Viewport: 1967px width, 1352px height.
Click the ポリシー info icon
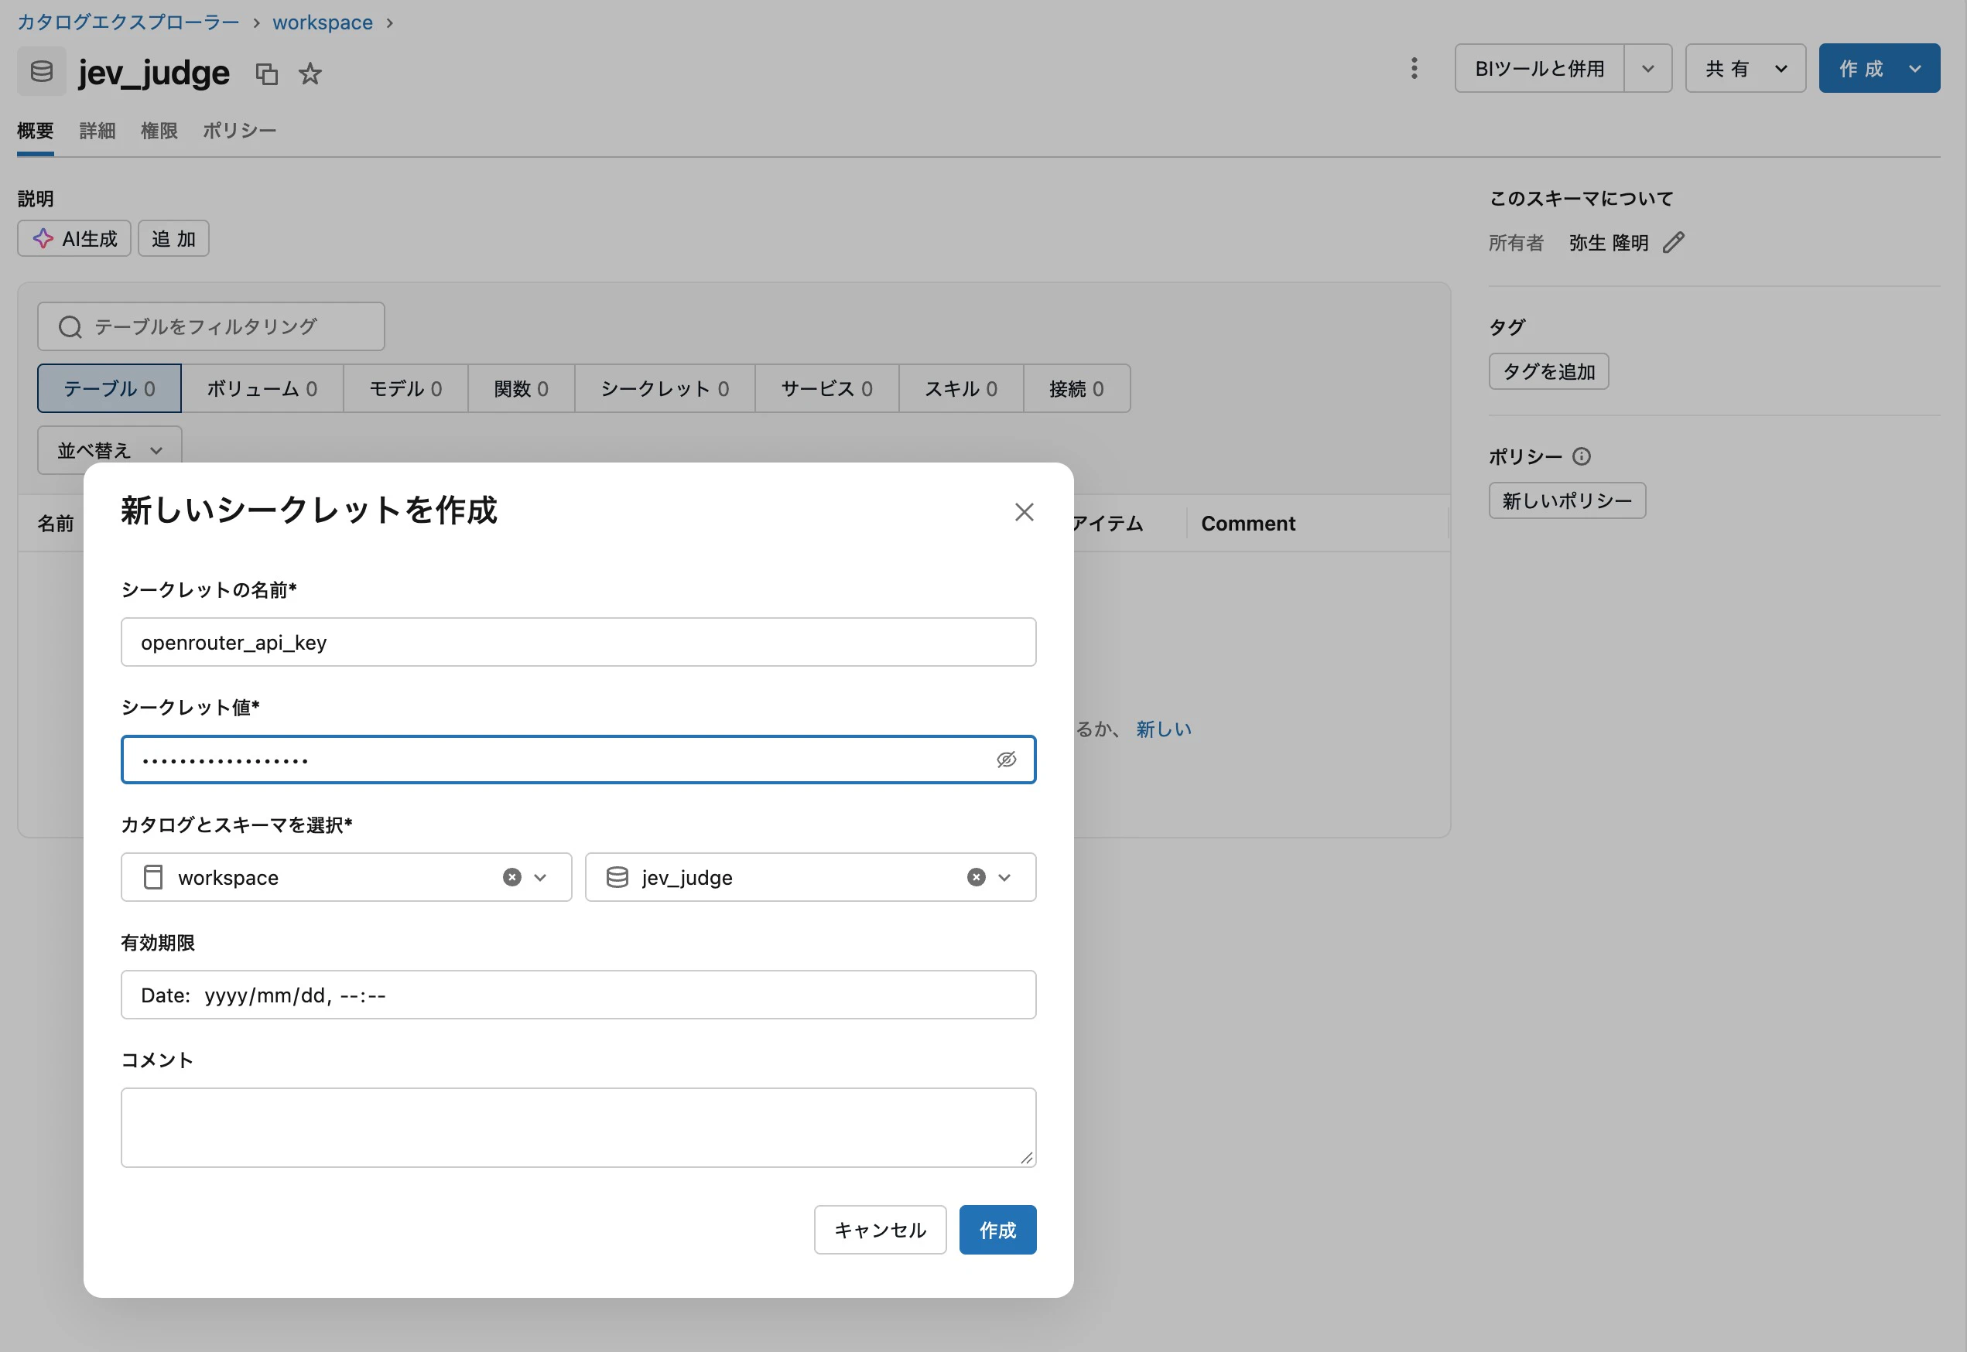click(x=1582, y=456)
